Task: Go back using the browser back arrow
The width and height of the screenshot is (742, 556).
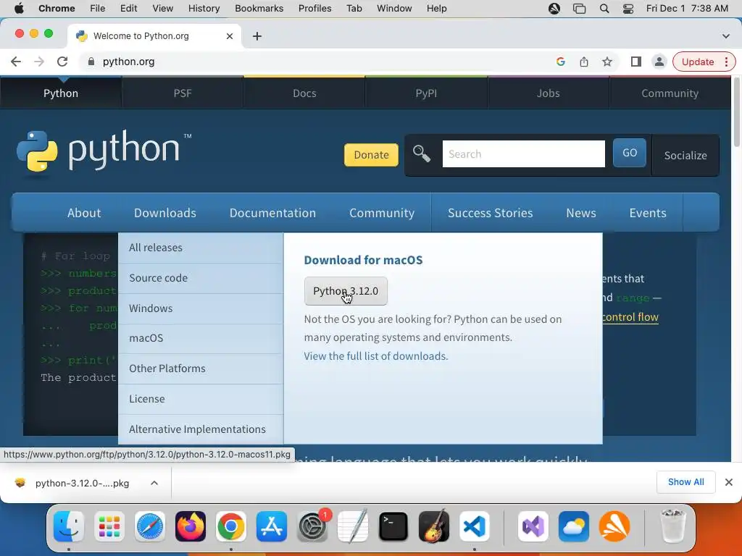Action: pyautogui.click(x=16, y=62)
